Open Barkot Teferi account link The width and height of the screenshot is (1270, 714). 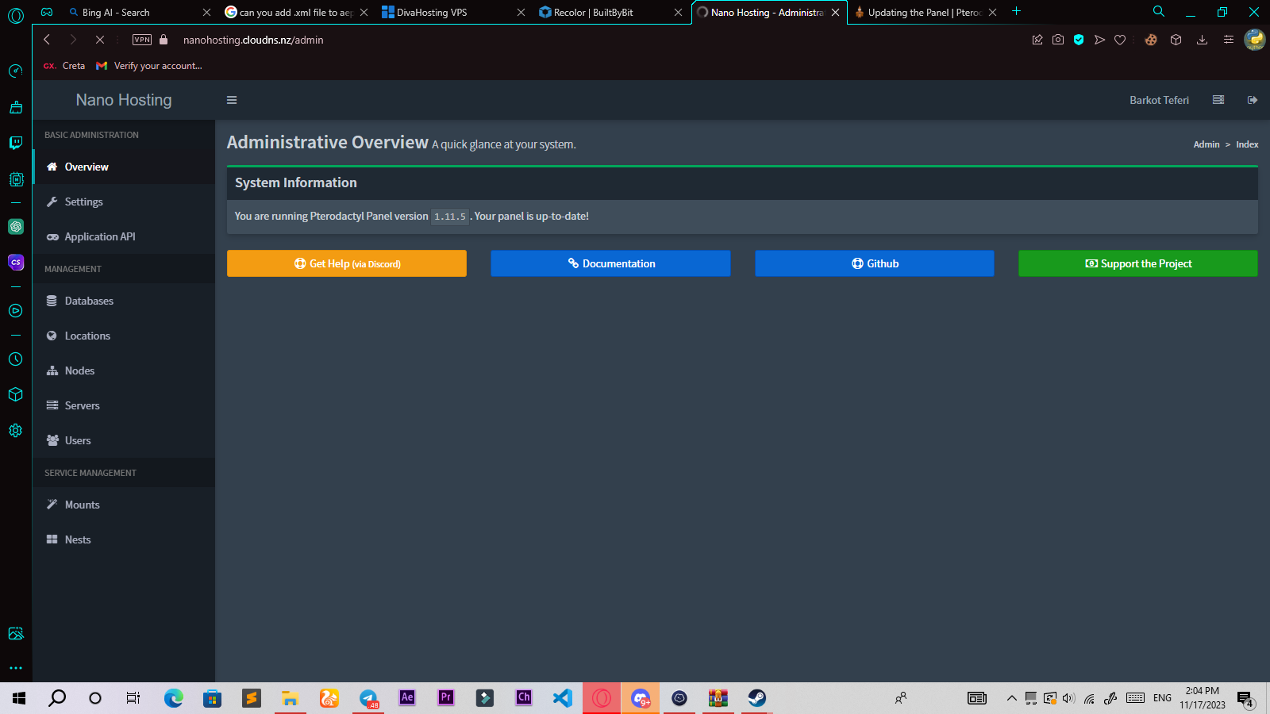pos(1159,100)
